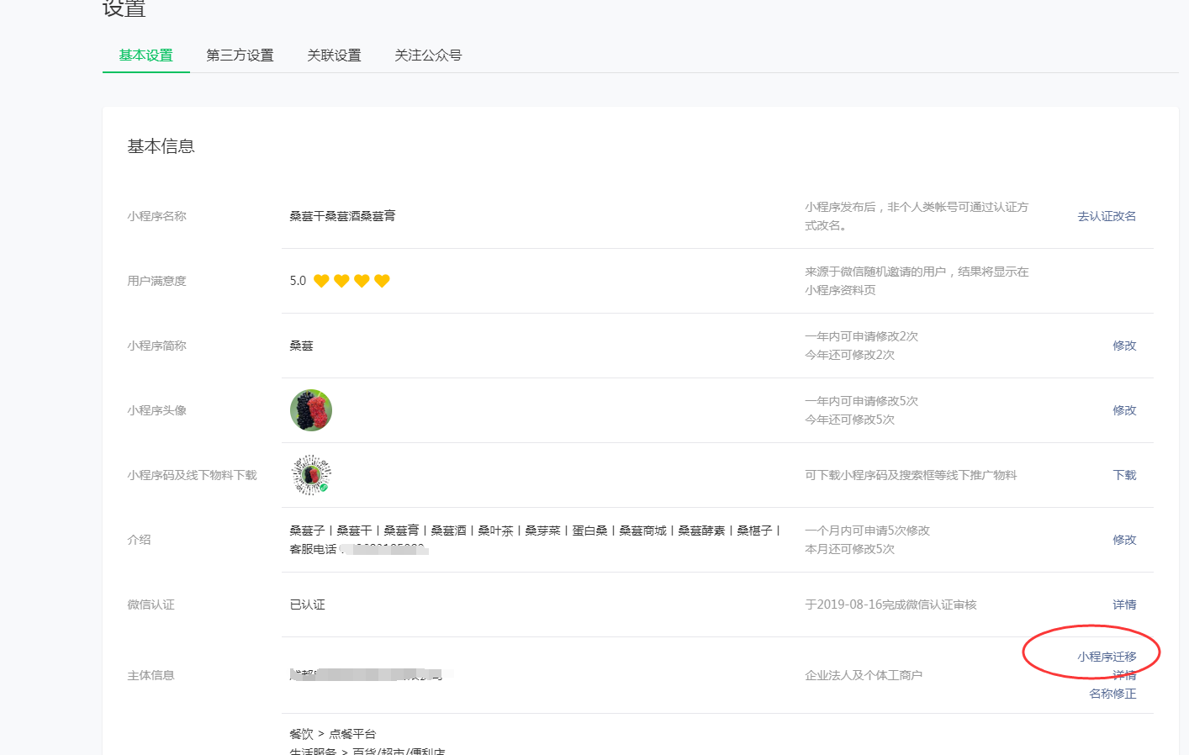This screenshot has width=1189, height=755.
Task: Download the mini program code materials
Action: tap(1124, 475)
